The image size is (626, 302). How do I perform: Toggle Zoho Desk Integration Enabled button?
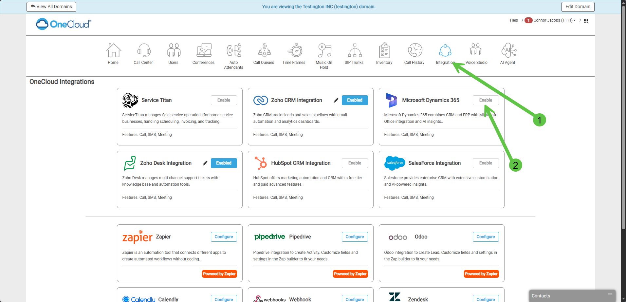point(224,163)
